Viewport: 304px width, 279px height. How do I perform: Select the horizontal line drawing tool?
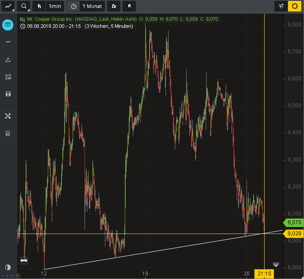8,42
